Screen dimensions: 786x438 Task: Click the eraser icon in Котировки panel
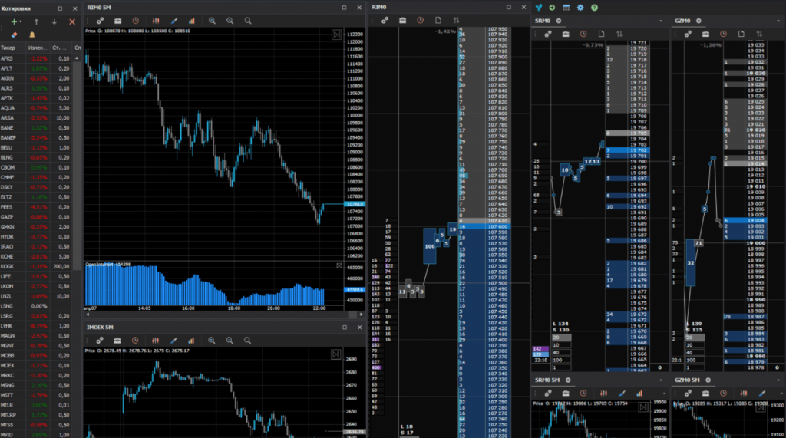tap(13, 35)
